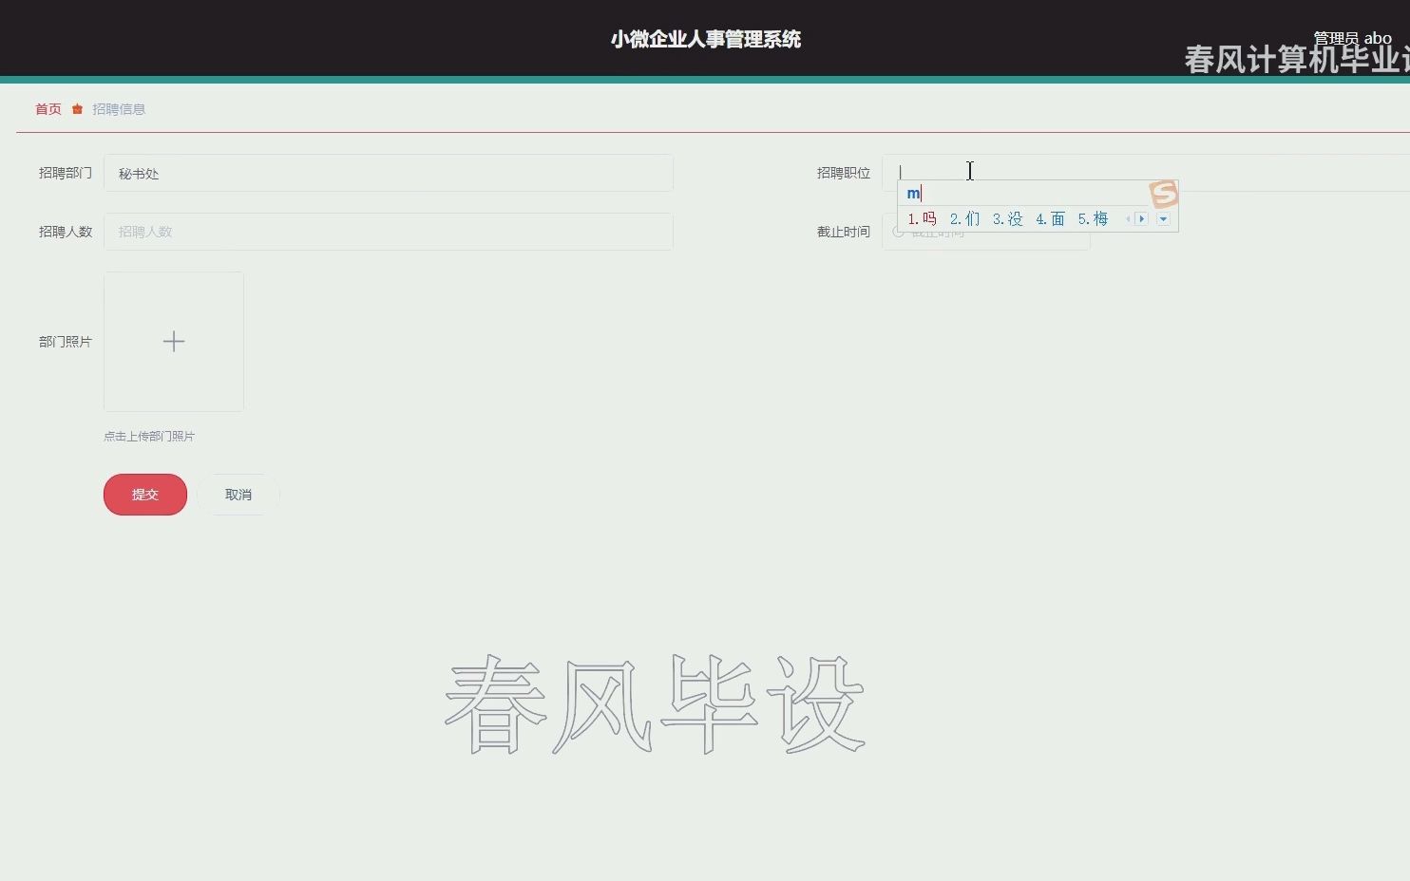1410x881 pixels.
Task: Click the 招聘部门 field label
Action: tap(66, 173)
